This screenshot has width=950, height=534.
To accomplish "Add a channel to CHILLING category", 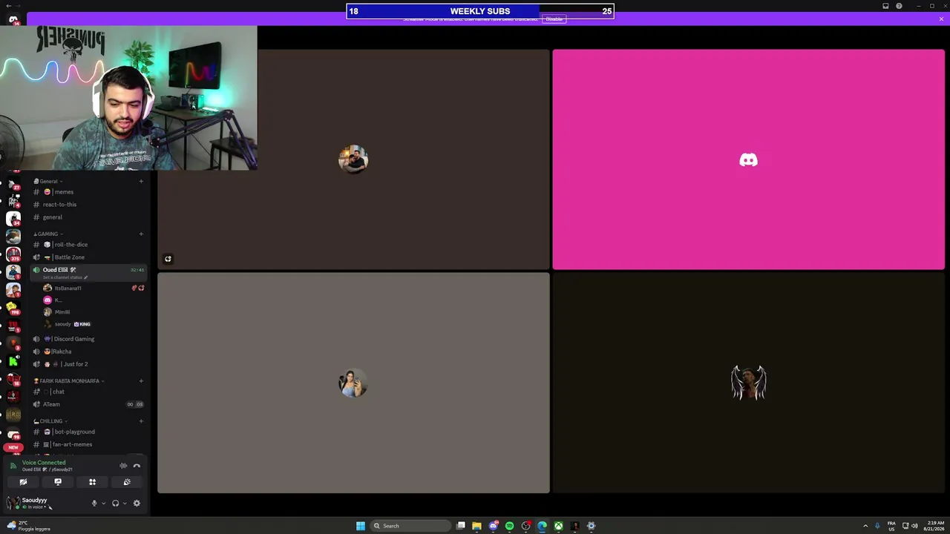I will (x=141, y=421).
